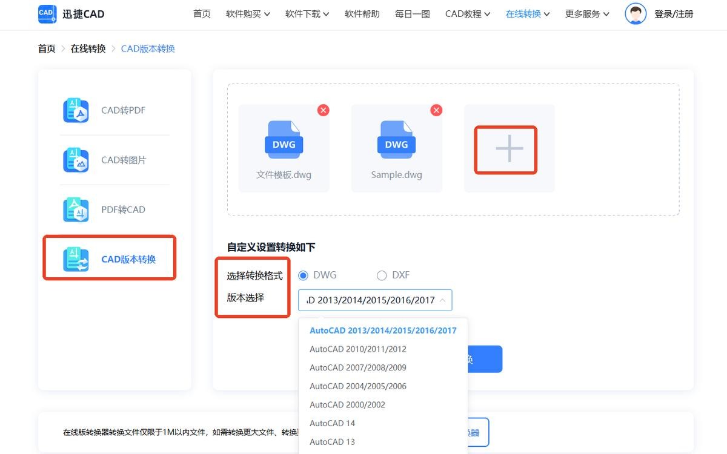The width and height of the screenshot is (727, 454).
Task: Expand the 软件购买 menu
Action: point(248,14)
